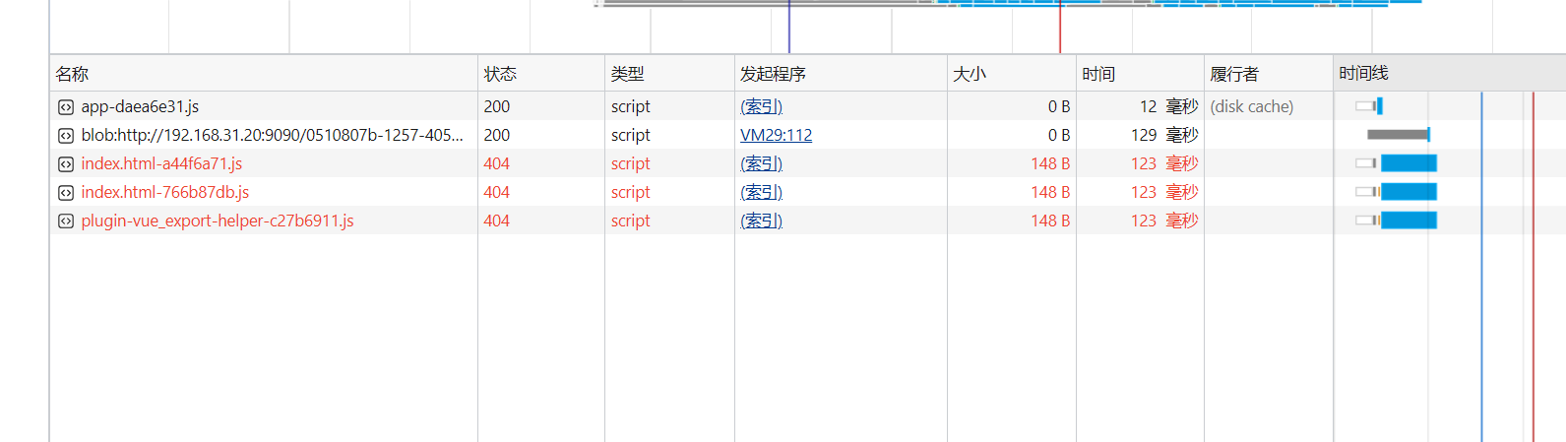The height and width of the screenshot is (442, 1566).
Task: Sort by the 名称 column header
Action: pyautogui.click(x=263, y=74)
